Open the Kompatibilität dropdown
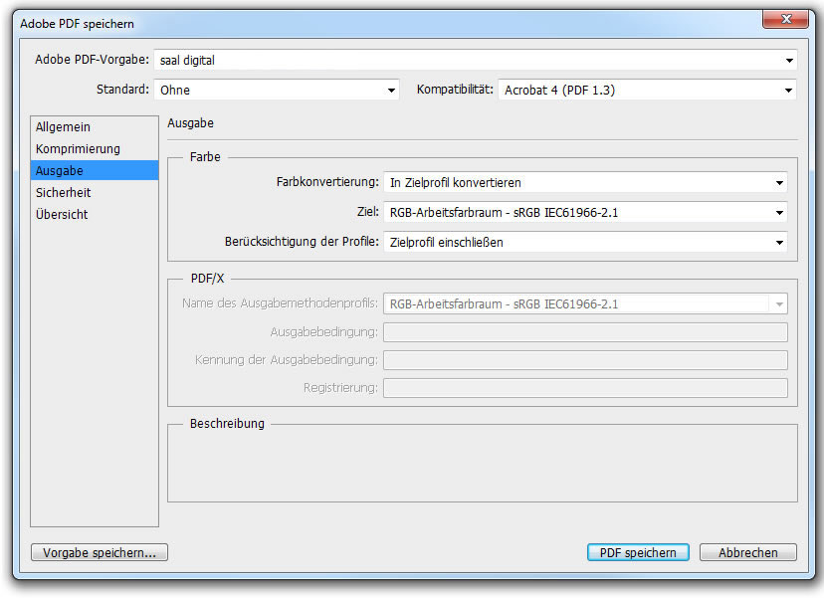The image size is (824, 598). click(x=646, y=90)
